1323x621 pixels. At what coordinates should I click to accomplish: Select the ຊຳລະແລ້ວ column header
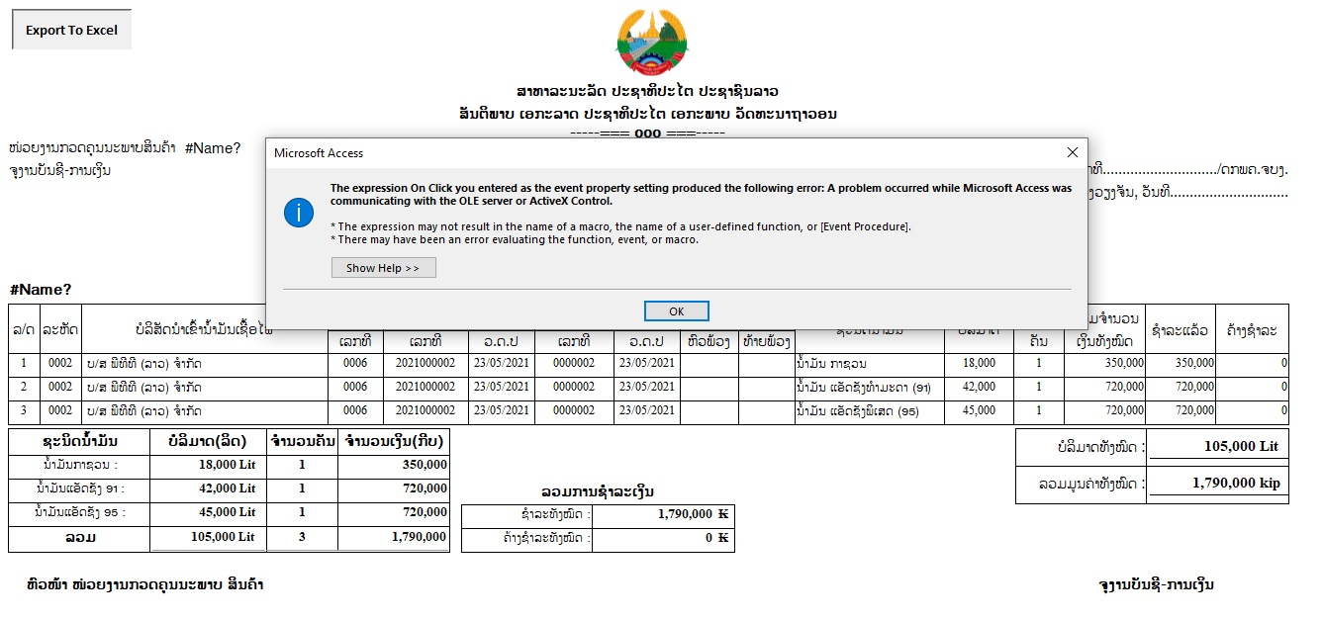(1180, 328)
